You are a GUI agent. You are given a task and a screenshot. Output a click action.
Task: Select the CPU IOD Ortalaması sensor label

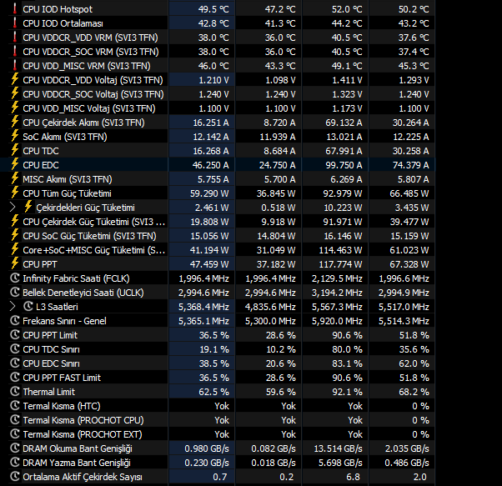(63, 23)
